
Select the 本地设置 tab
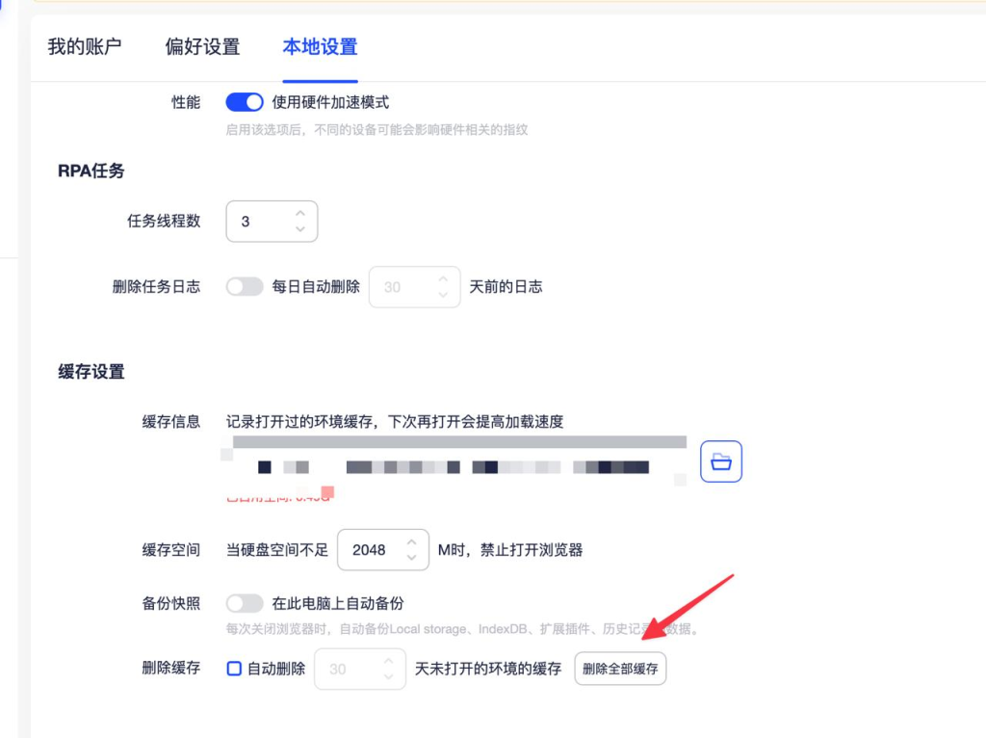(x=320, y=46)
